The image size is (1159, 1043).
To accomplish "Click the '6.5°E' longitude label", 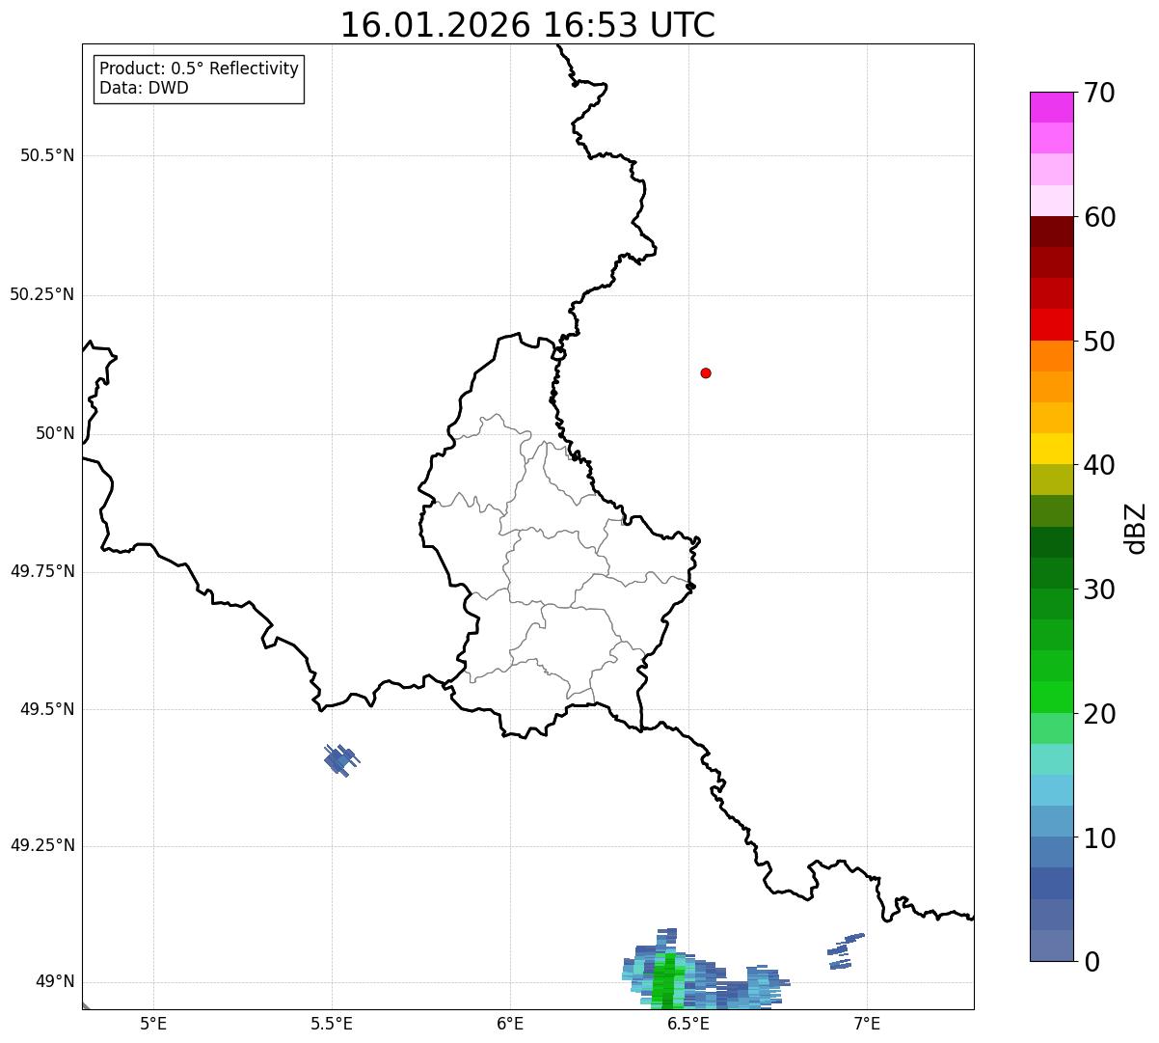I will click(x=688, y=1023).
